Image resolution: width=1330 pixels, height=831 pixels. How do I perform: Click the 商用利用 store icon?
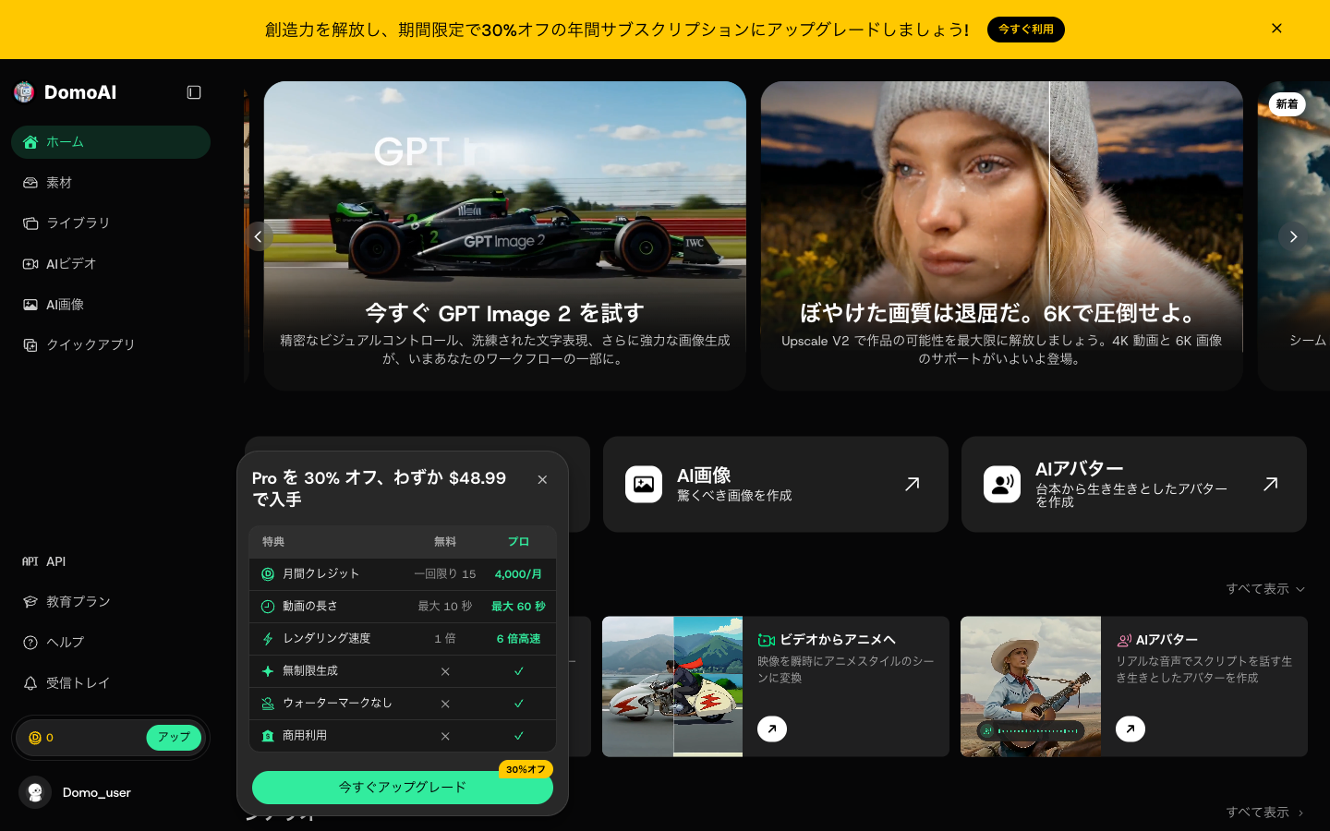click(268, 736)
